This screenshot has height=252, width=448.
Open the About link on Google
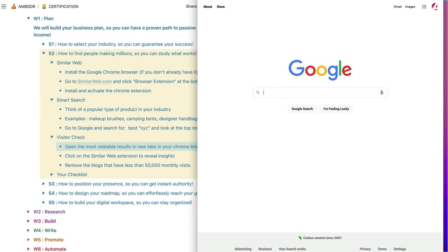click(208, 7)
